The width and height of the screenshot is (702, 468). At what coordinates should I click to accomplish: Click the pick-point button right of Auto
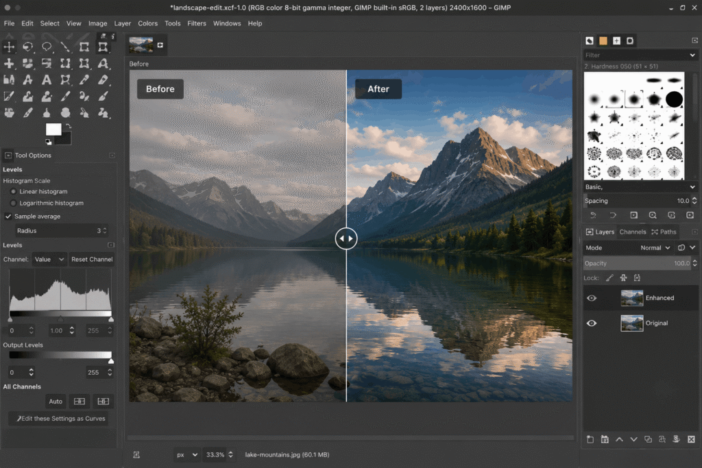[x=80, y=402]
